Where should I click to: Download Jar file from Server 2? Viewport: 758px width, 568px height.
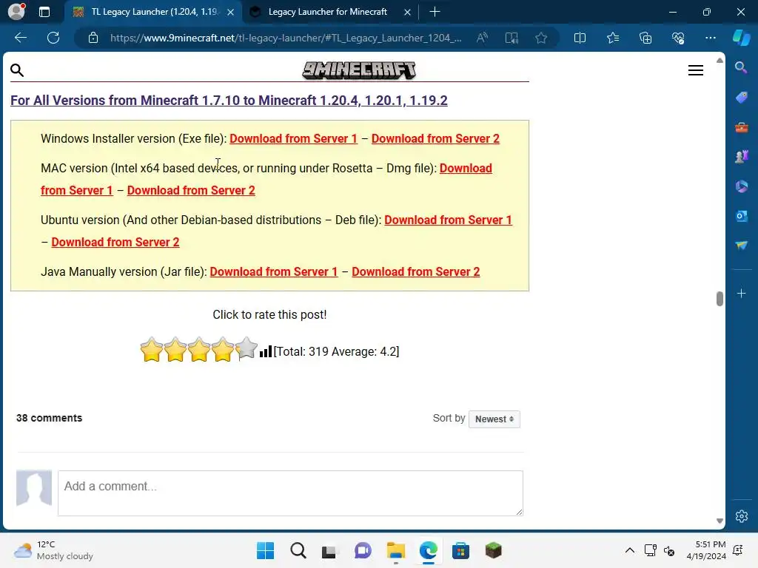[x=416, y=271]
